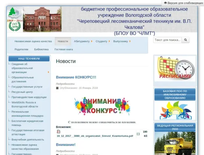This screenshot has width=204, height=155.
Task: Click the Новости page heading
Action: [66, 61]
